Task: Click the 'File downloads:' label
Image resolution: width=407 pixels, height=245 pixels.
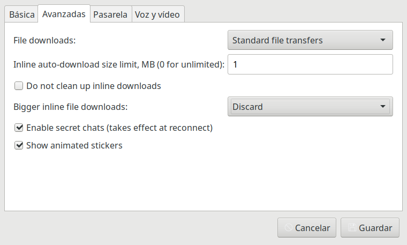Action: point(44,40)
